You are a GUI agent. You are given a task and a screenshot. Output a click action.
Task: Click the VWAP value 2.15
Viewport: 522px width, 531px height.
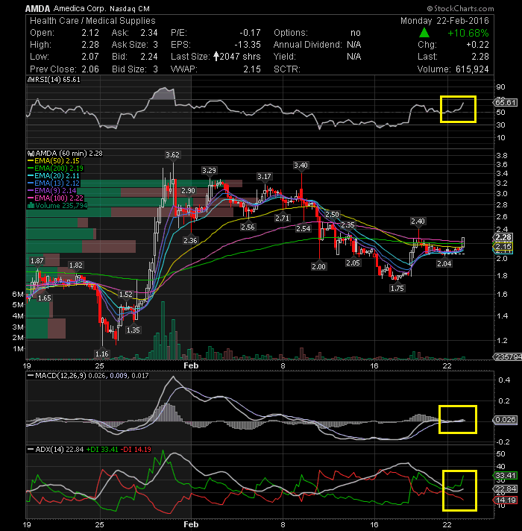point(252,69)
